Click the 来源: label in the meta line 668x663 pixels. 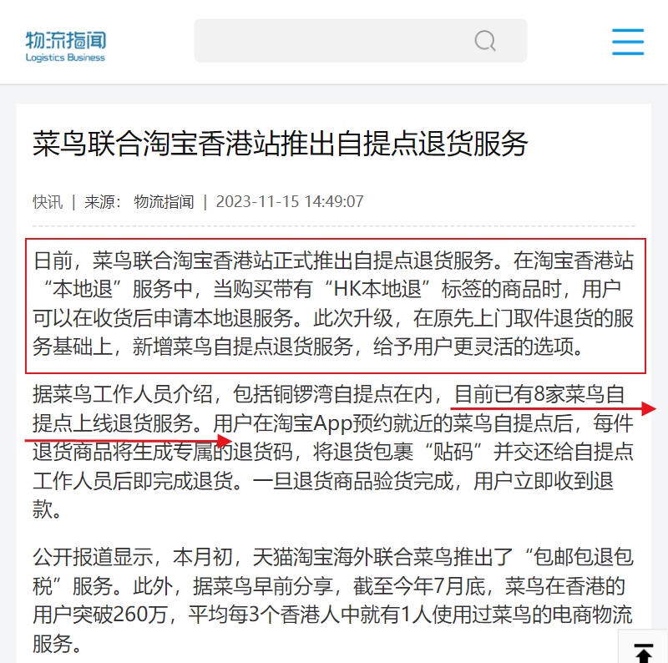pos(103,202)
